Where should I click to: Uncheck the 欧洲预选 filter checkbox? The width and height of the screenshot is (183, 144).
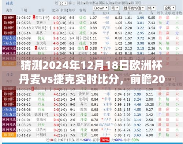[113, 3]
